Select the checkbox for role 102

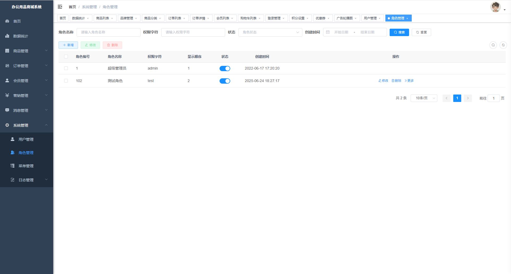coord(66,81)
